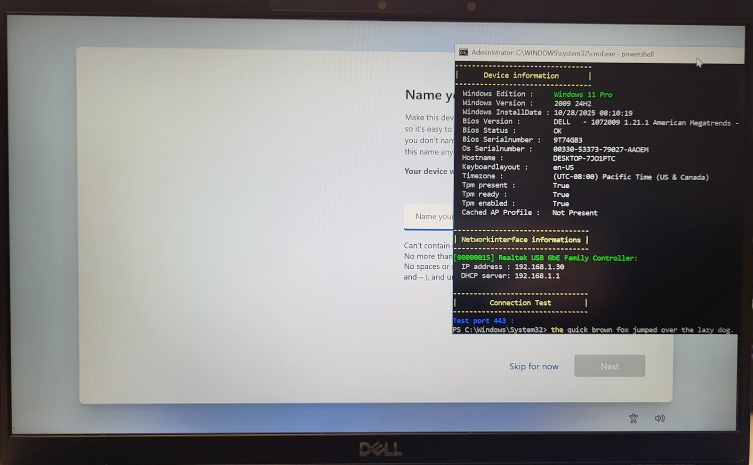Select the Connection Test header text

point(520,303)
